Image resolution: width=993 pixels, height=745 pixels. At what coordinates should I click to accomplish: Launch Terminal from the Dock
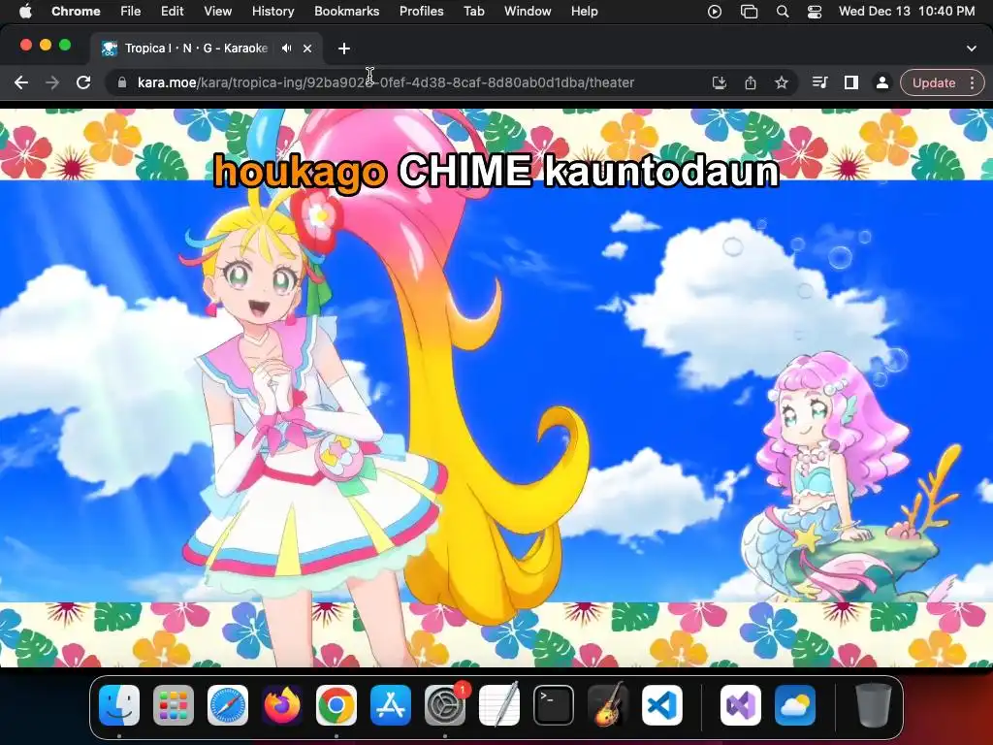pyautogui.click(x=554, y=704)
